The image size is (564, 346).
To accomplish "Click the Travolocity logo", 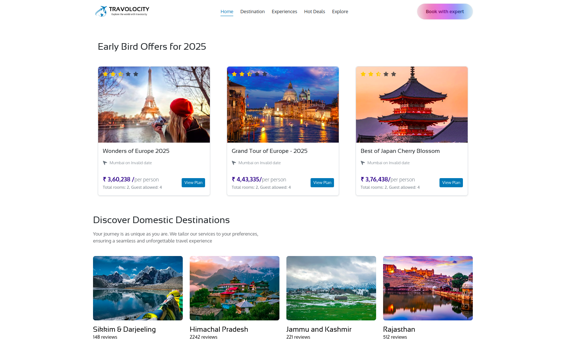I will click(122, 11).
